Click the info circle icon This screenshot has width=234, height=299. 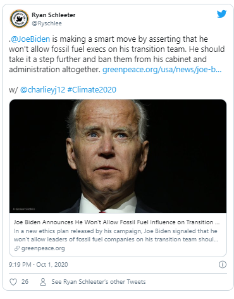[x=223, y=264]
